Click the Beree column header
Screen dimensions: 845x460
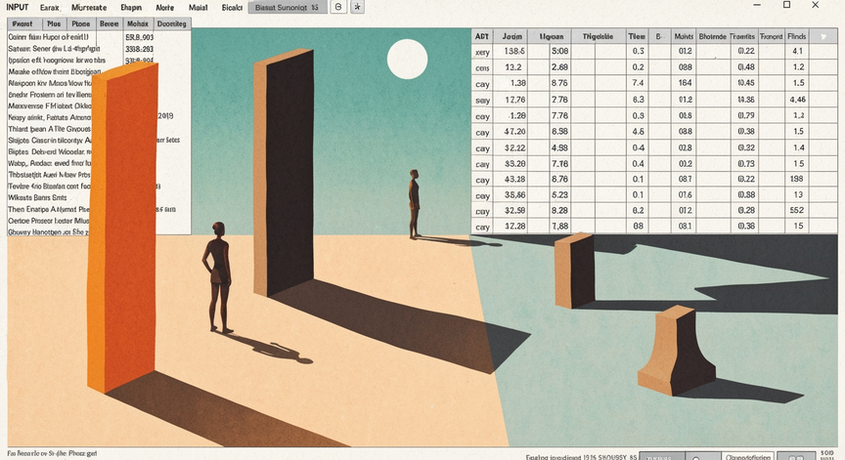(x=110, y=23)
